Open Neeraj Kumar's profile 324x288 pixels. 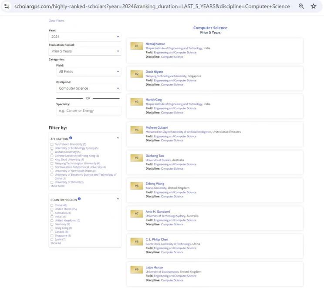tap(155, 44)
